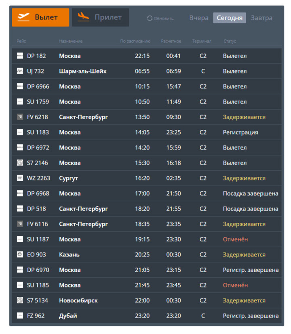Click the airline icon for WZ 2263
The image size is (291, 334).
(x=20, y=178)
